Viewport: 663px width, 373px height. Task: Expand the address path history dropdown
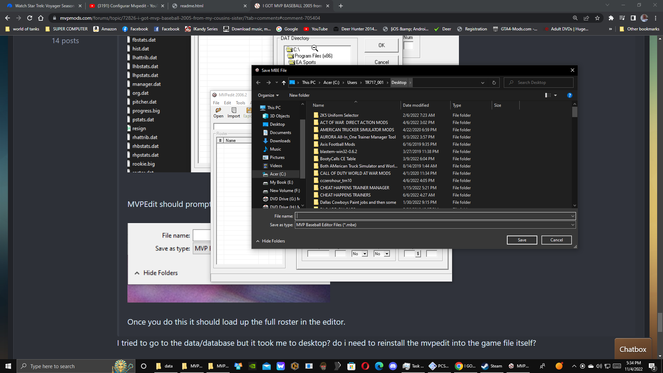coord(483,83)
